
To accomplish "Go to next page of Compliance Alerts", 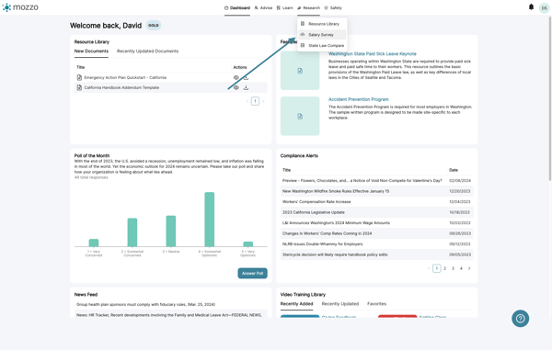I will (x=469, y=268).
